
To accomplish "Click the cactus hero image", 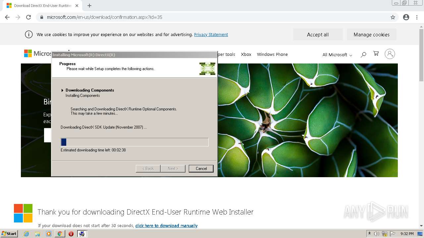I will [307, 120].
